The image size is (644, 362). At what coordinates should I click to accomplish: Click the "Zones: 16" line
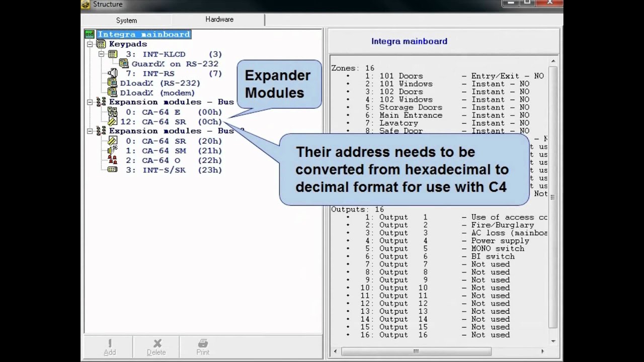tap(353, 68)
